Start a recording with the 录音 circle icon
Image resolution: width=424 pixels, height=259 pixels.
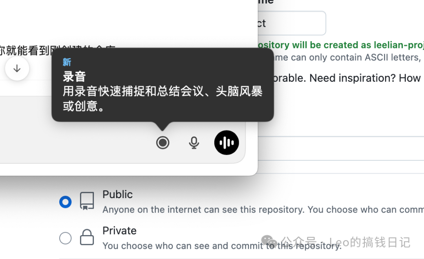tap(163, 143)
